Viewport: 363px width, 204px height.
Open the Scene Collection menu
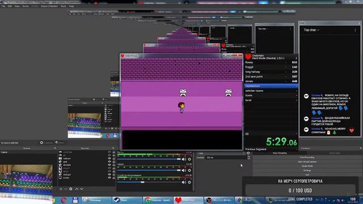tap(49, 6)
